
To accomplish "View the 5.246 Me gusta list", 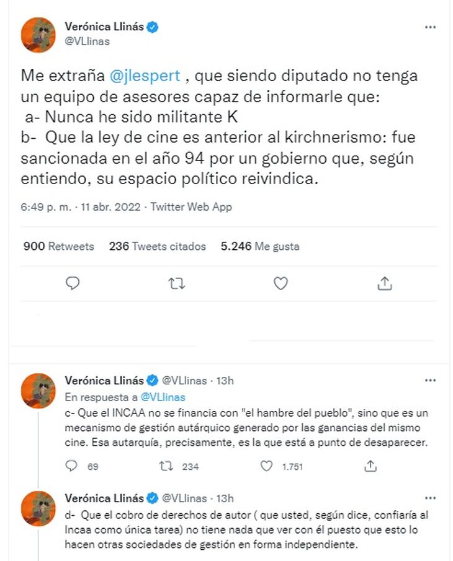I will (x=260, y=246).
